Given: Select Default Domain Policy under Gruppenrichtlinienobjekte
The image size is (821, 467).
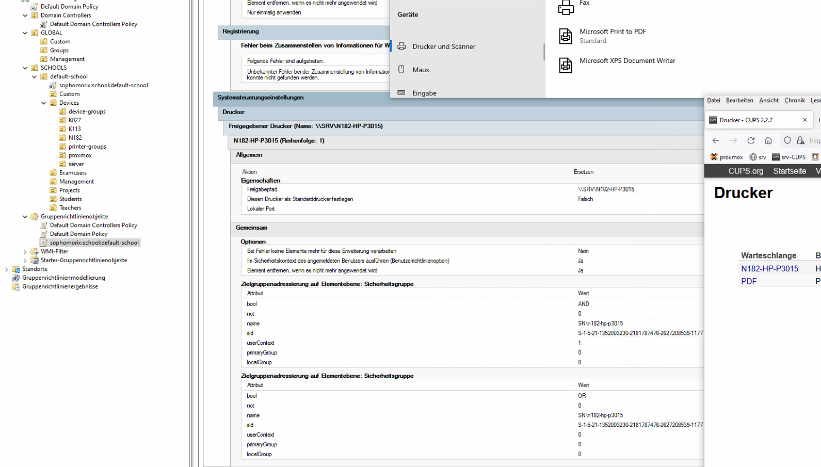Looking at the screenshot, I should (78, 234).
